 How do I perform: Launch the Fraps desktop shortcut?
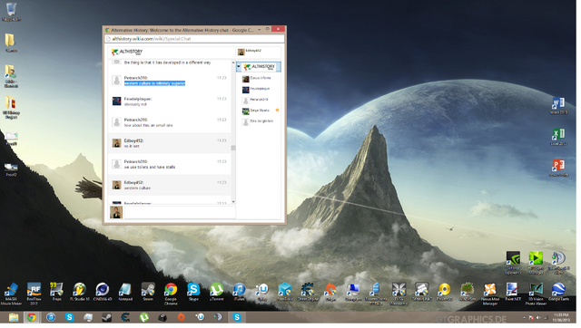[56, 292]
